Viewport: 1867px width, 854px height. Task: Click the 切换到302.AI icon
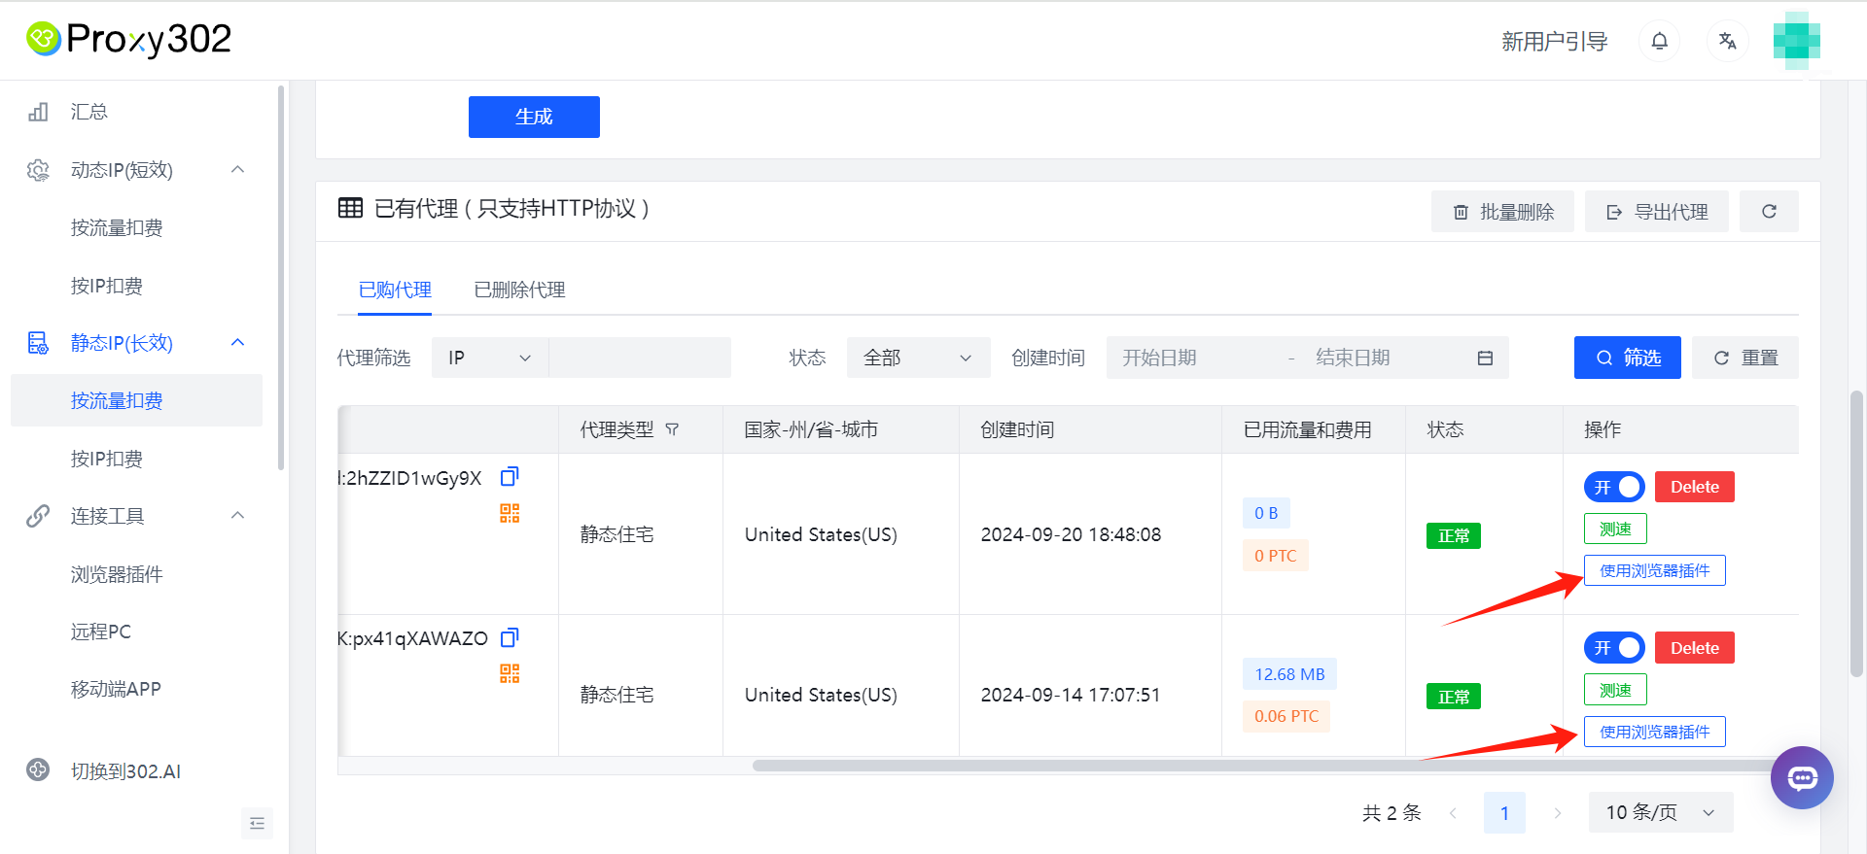[x=38, y=770]
